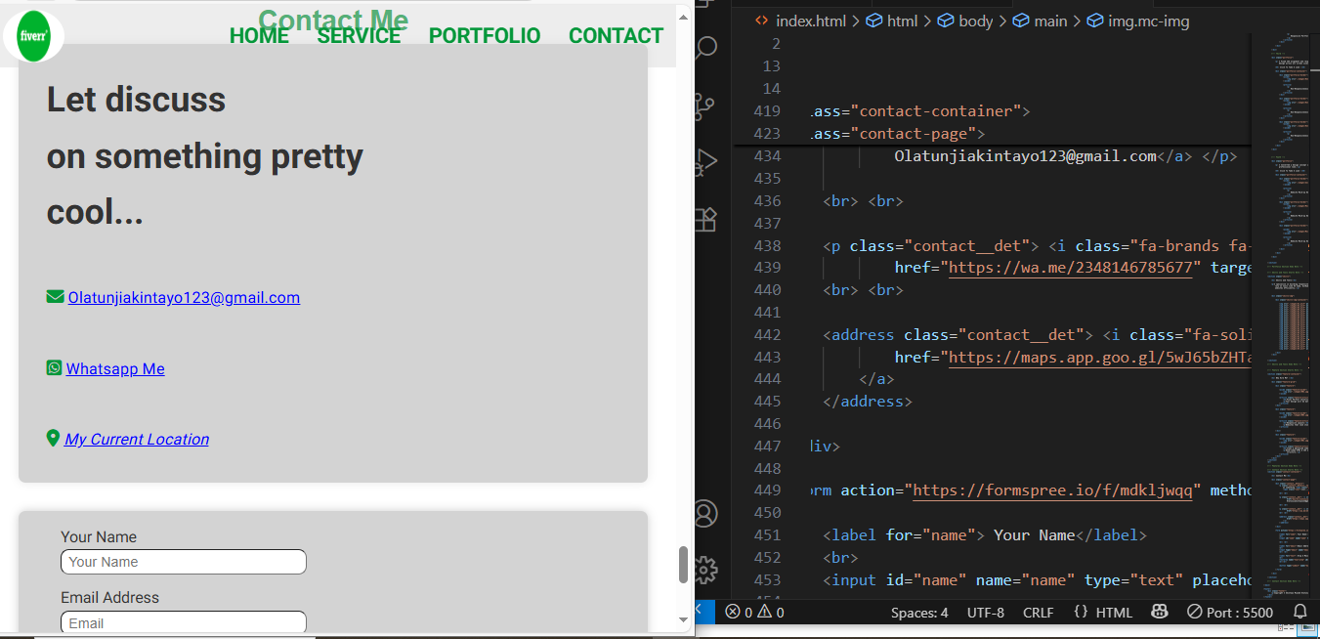
Task: Open the Manage gear settings icon
Action: [x=706, y=570]
